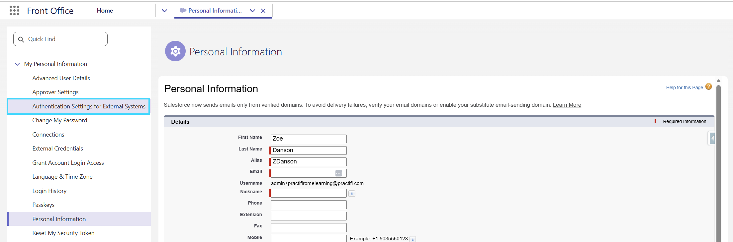The width and height of the screenshot is (733, 242).
Task: Click the Front Office app name
Action: point(50,11)
